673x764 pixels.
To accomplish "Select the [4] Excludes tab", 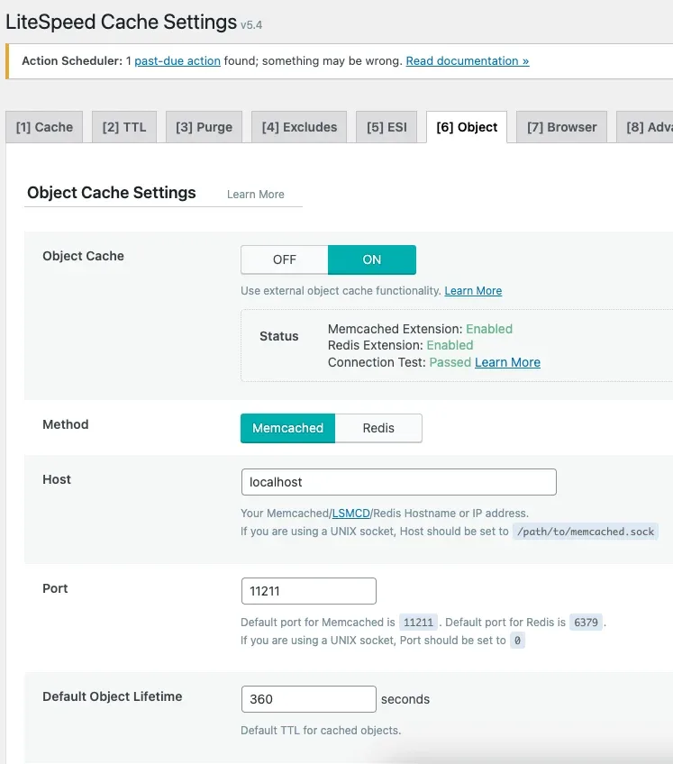I will pos(299,127).
